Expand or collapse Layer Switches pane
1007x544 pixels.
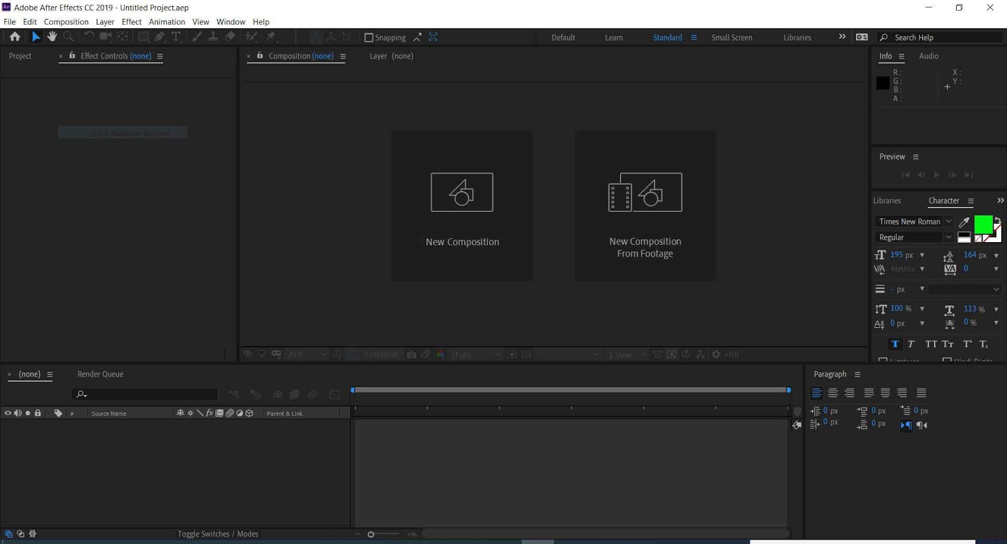pos(9,534)
